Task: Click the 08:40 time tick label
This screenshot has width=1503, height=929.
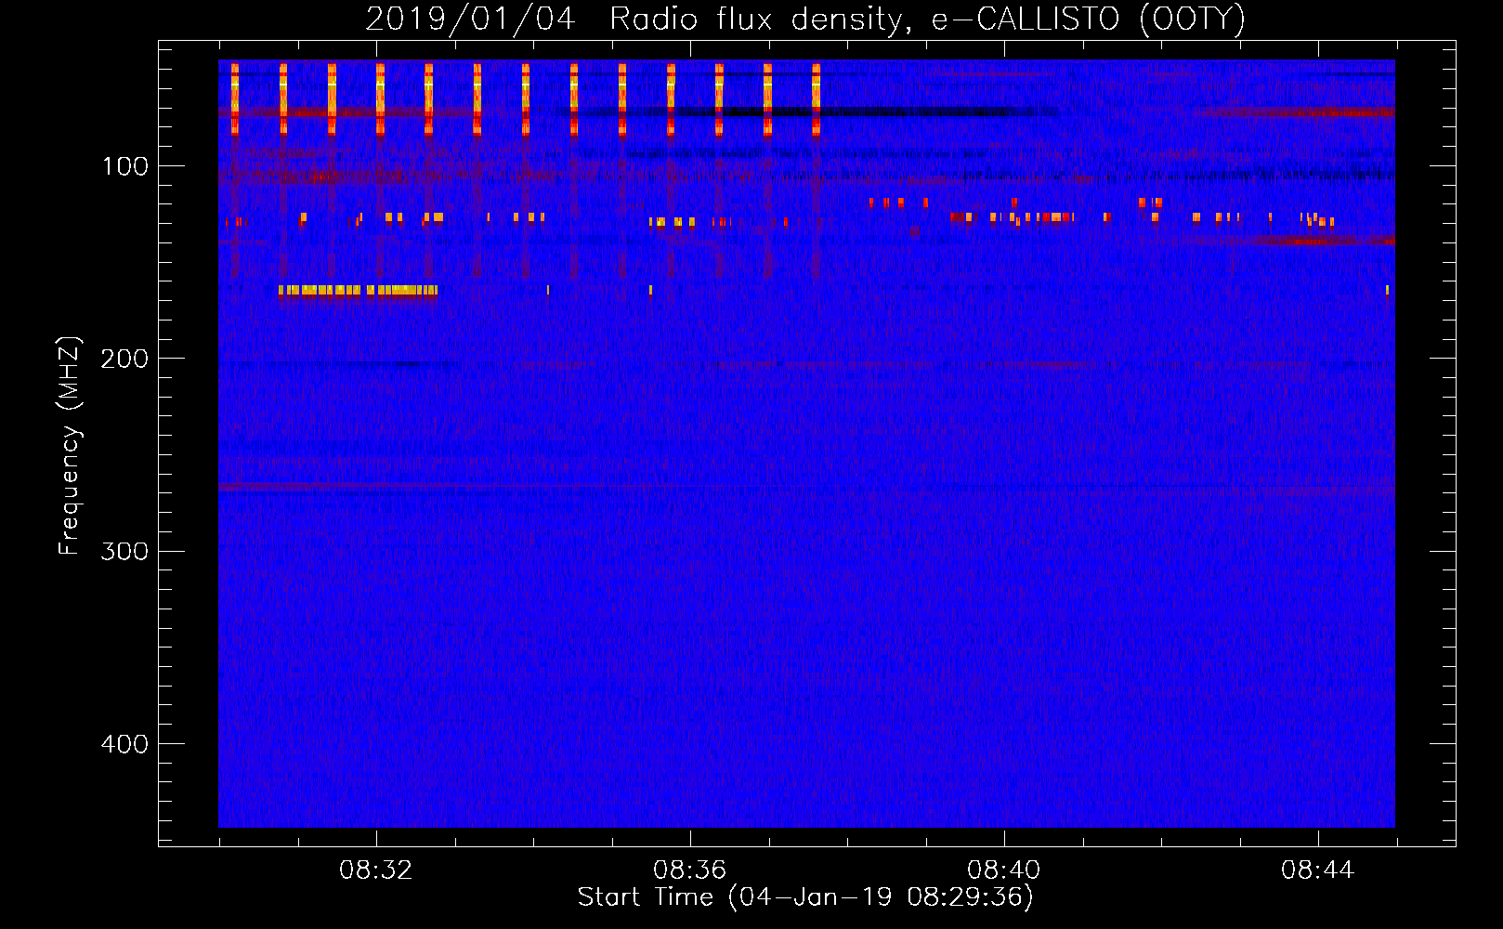Action: point(1004,870)
